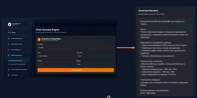
Task: Click the Critical Infrastructure sidebar icon
Action: [9, 44]
